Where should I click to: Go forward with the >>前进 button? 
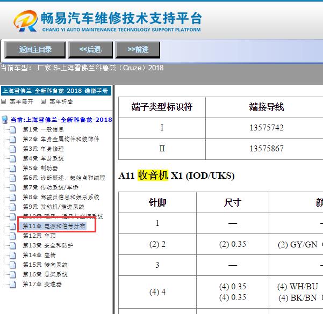138,49
